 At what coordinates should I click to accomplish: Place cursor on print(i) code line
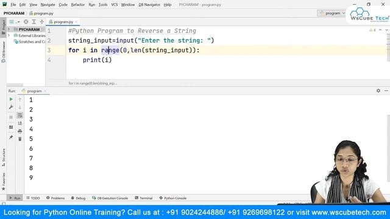(97, 60)
